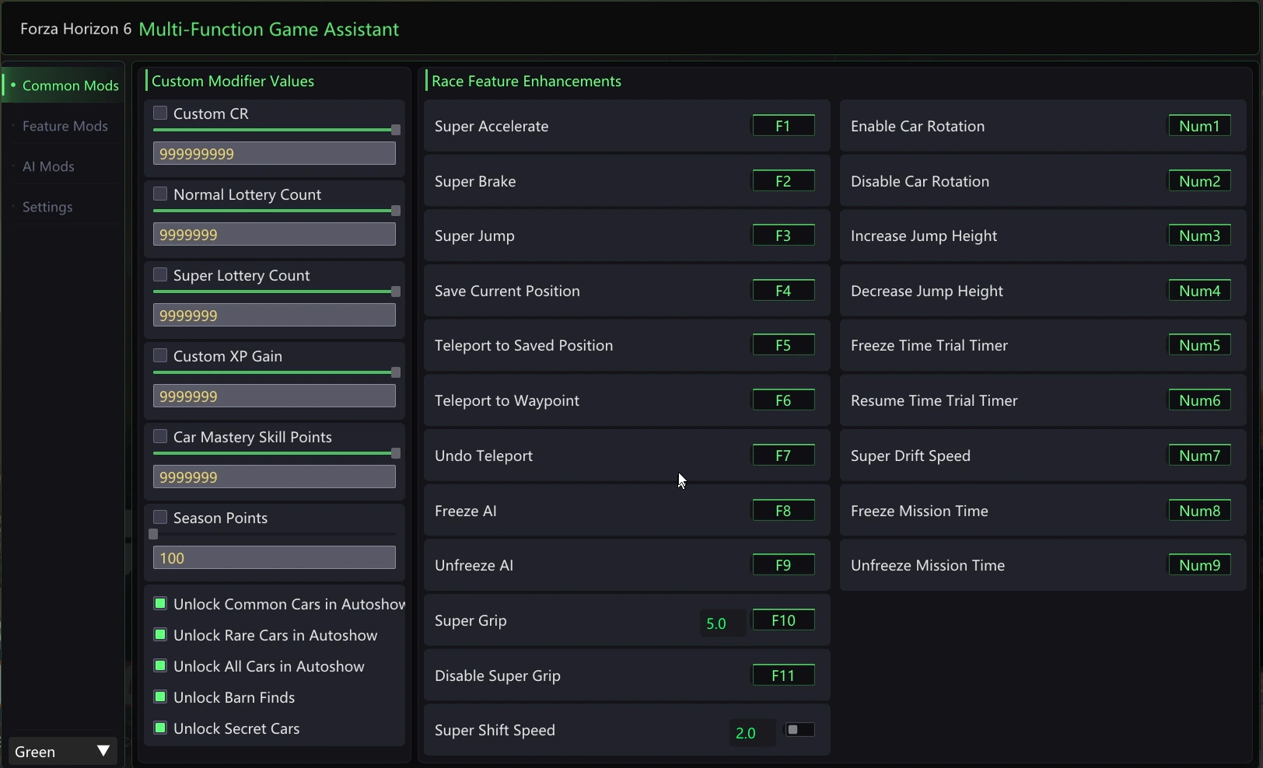Click the Teleport to Waypoint label
1263x768 pixels.
point(507,400)
